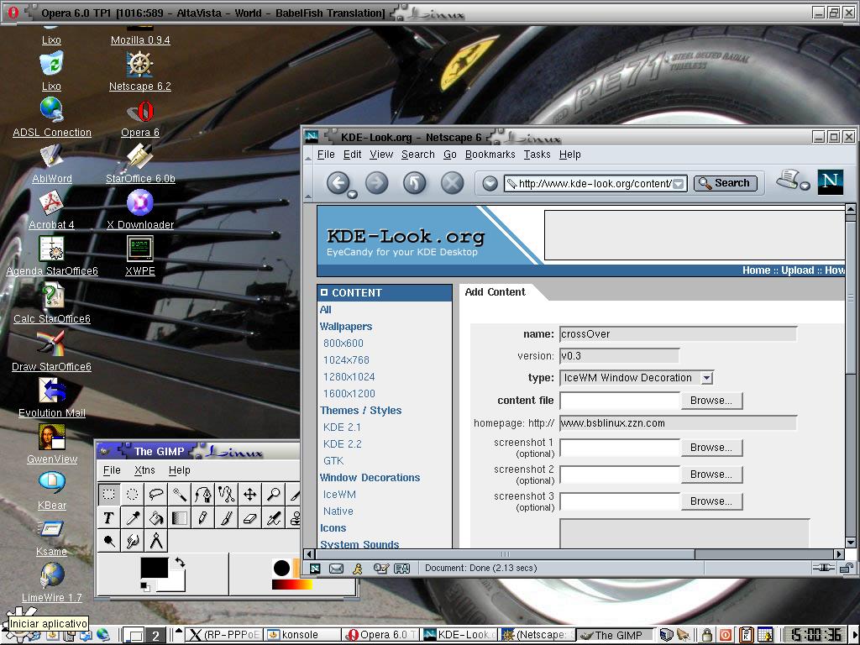This screenshot has height=645, width=860.
Task: Pick the Dodge/Burn tool in GIMP
Action: (109, 541)
